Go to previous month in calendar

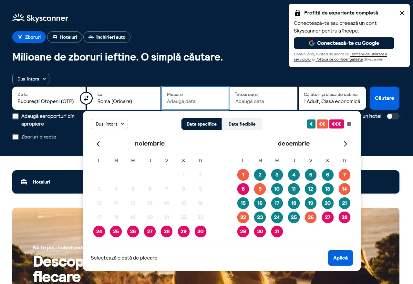98,144
